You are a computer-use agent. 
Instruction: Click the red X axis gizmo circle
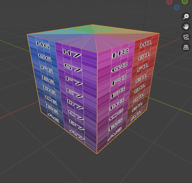[x=169, y=2]
